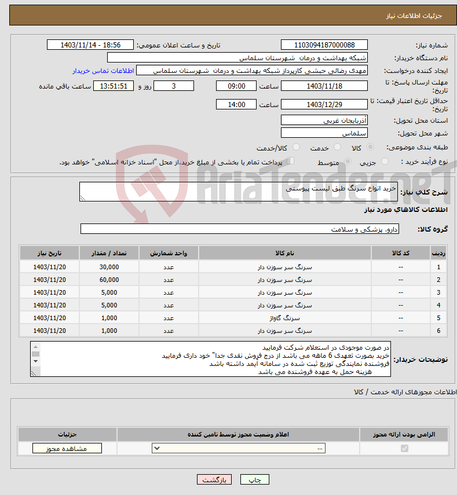The height and width of the screenshot is (495, 457).
Task: Click quantity 1,000 in row 5
Action: [109, 318]
